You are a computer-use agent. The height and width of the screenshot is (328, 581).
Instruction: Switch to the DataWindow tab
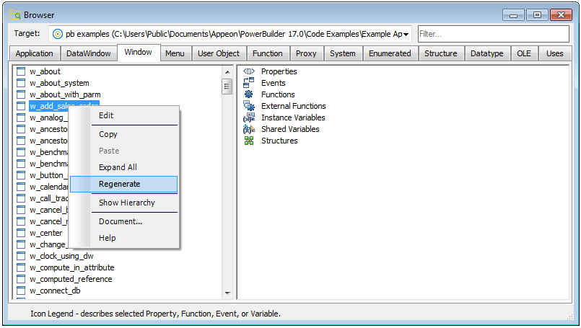[x=89, y=53]
